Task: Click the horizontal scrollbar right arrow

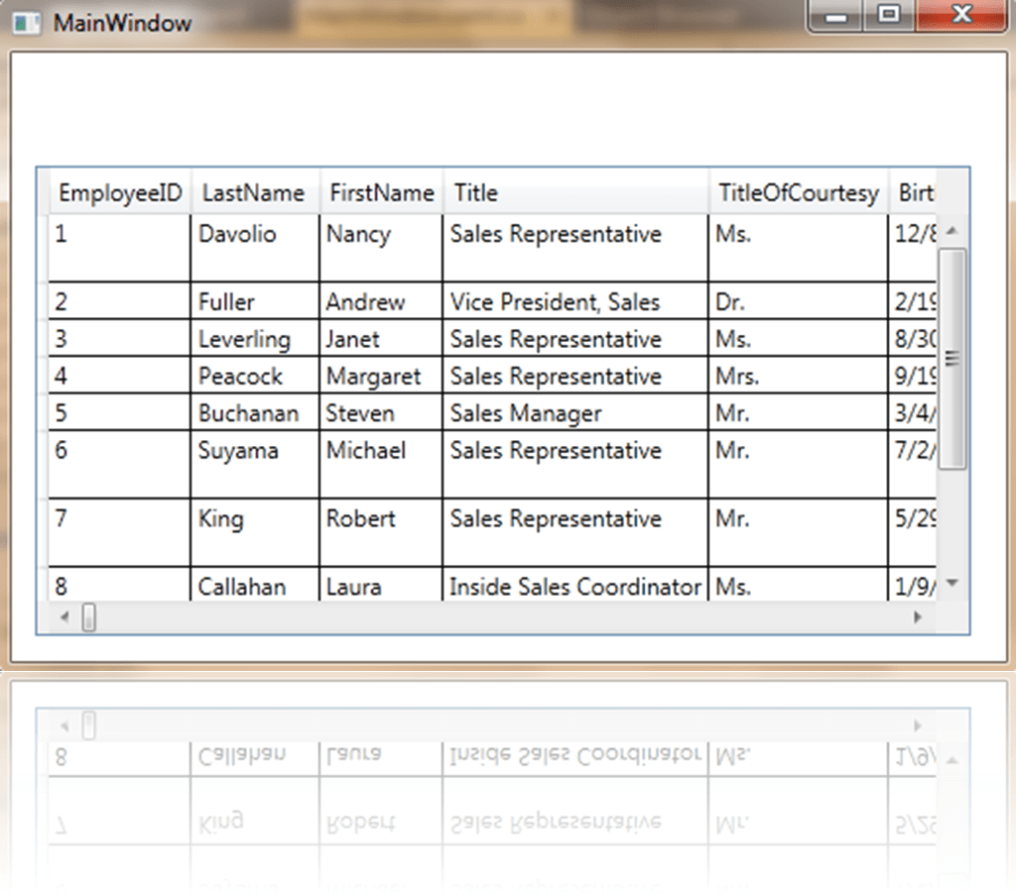Action: coord(917,617)
